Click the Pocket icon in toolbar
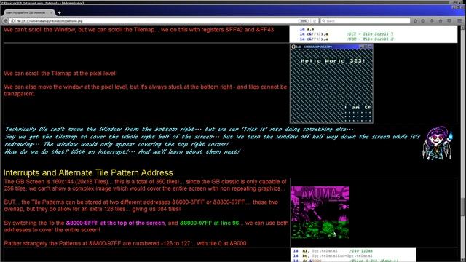 449,21
